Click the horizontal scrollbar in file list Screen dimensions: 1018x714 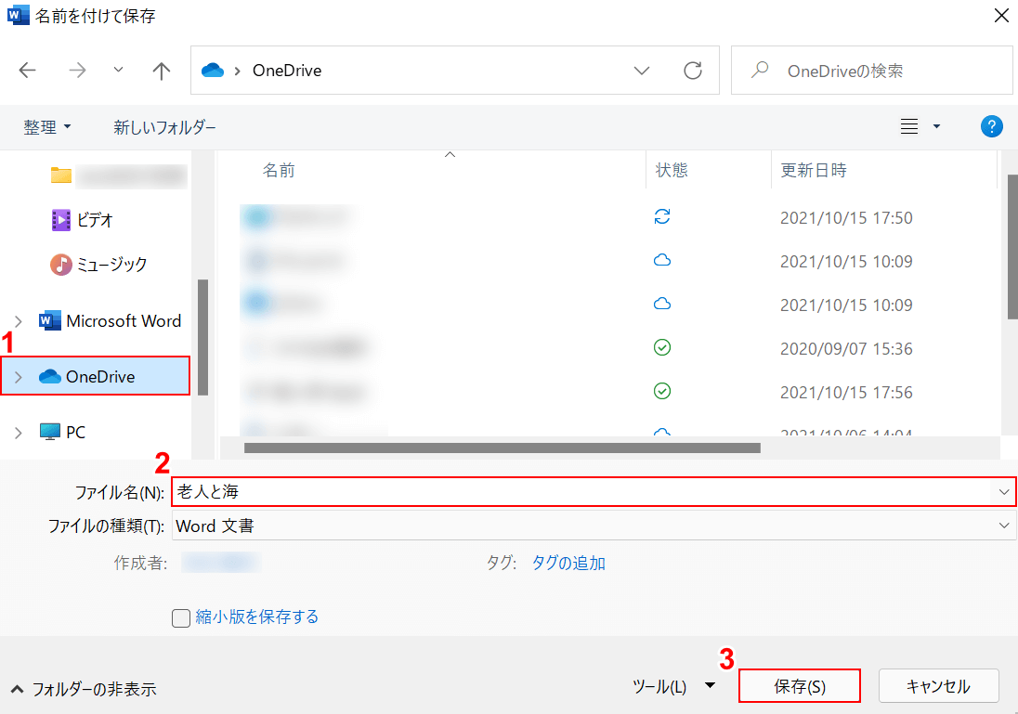pyautogui.click(x=502, y=448)
